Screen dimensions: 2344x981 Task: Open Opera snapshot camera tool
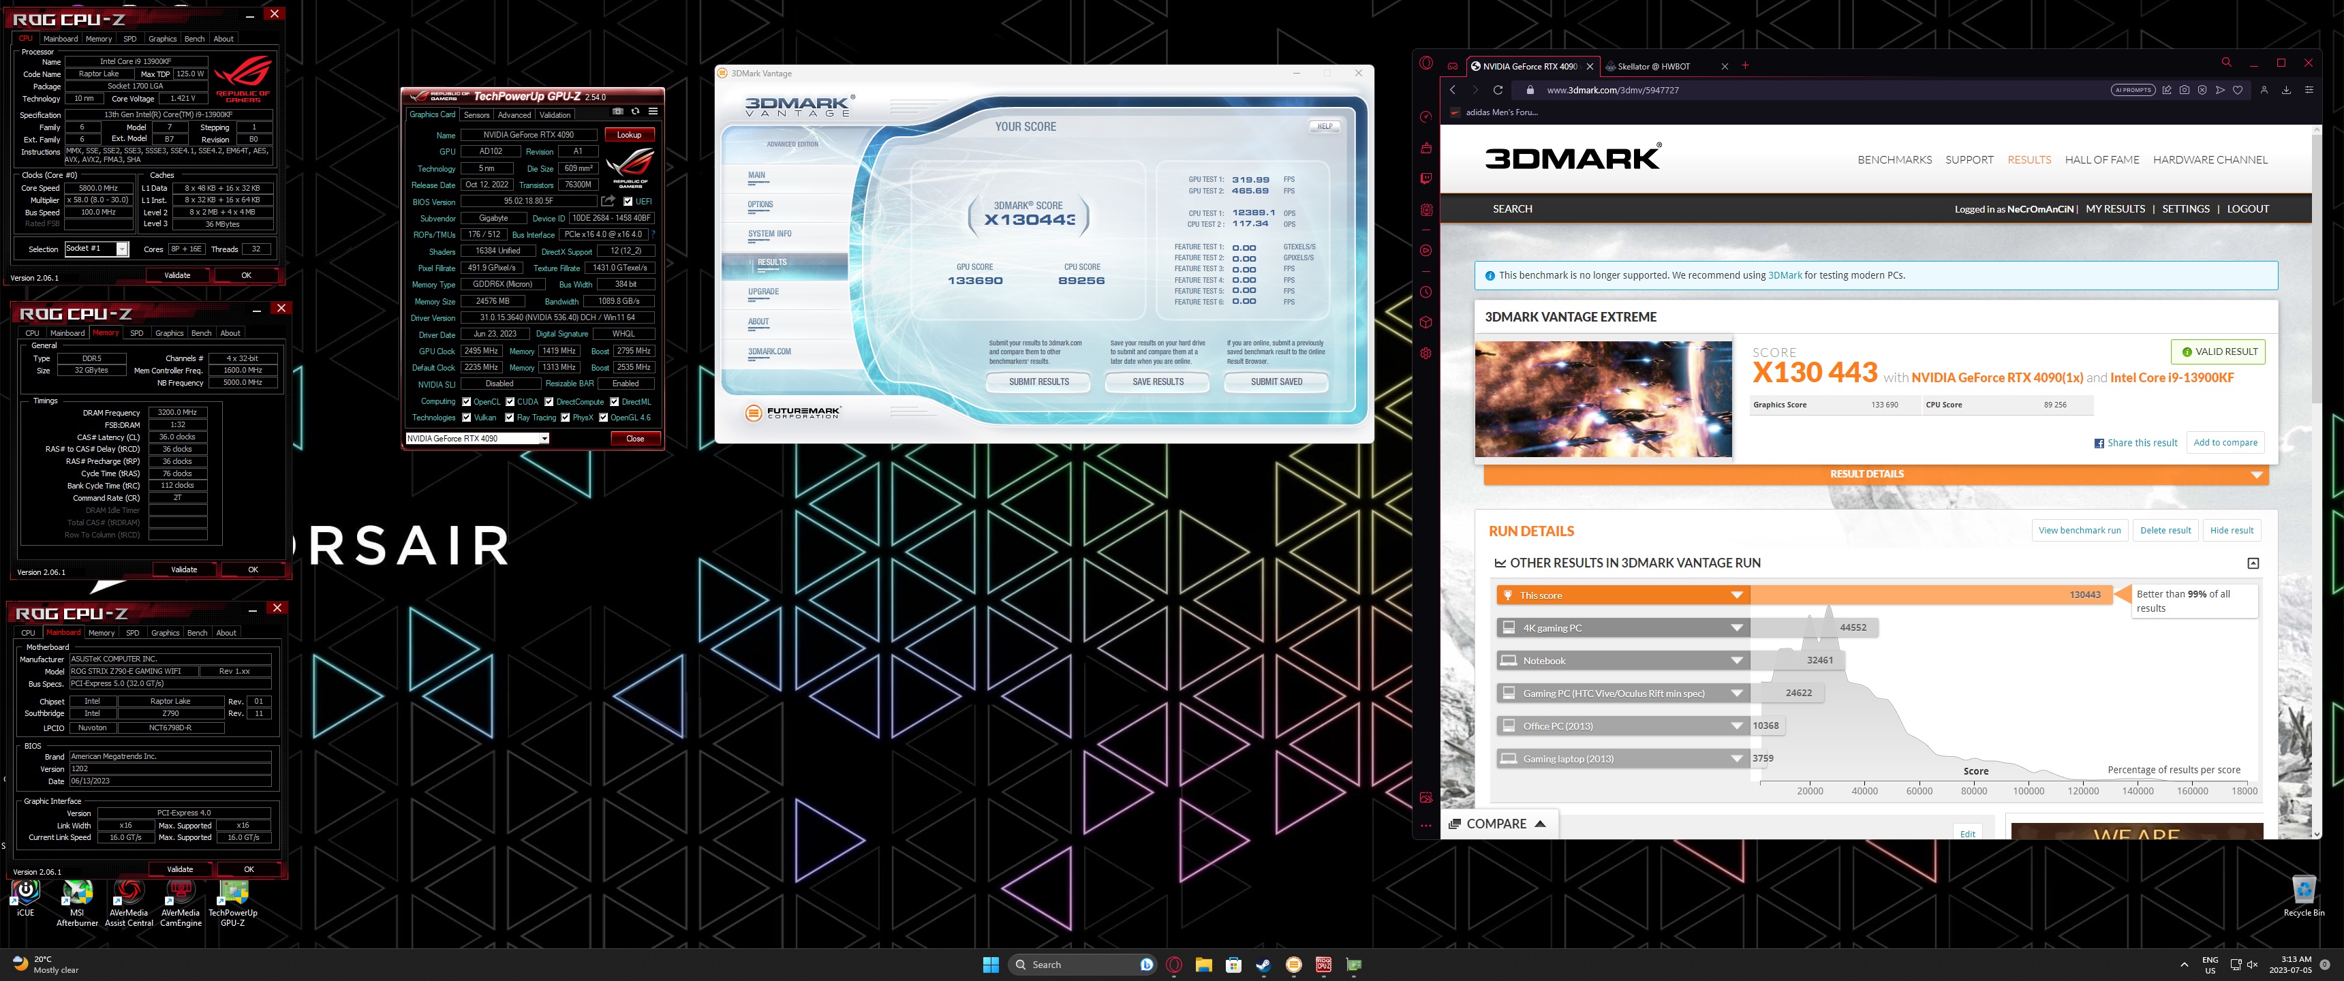pyautogui.click(x=2184, y=90)
